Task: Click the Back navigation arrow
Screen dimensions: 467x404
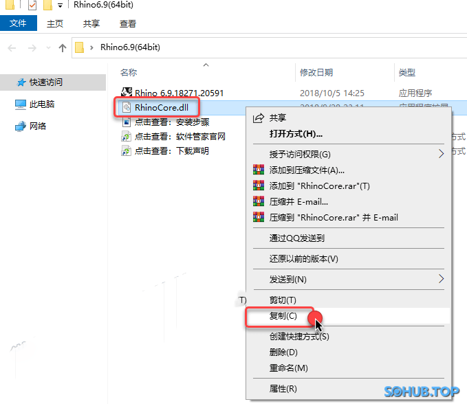Action: 12,48
